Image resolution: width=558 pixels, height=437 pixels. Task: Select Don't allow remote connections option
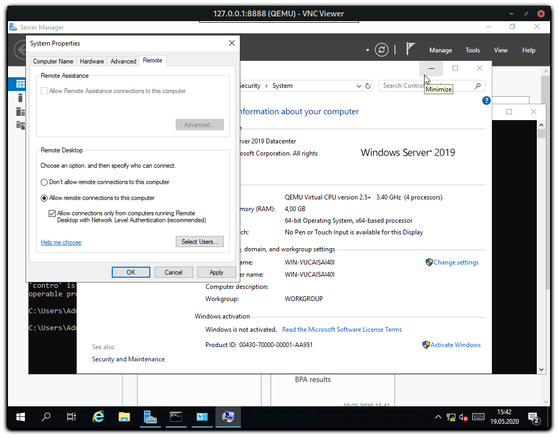pos(44,182)
